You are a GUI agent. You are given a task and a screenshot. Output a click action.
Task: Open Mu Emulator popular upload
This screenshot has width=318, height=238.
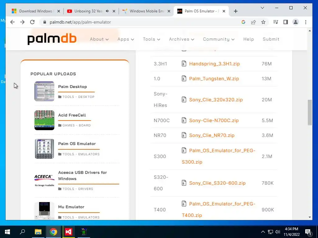coord(71,207)
